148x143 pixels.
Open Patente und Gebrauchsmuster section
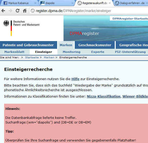click(28, 45)
